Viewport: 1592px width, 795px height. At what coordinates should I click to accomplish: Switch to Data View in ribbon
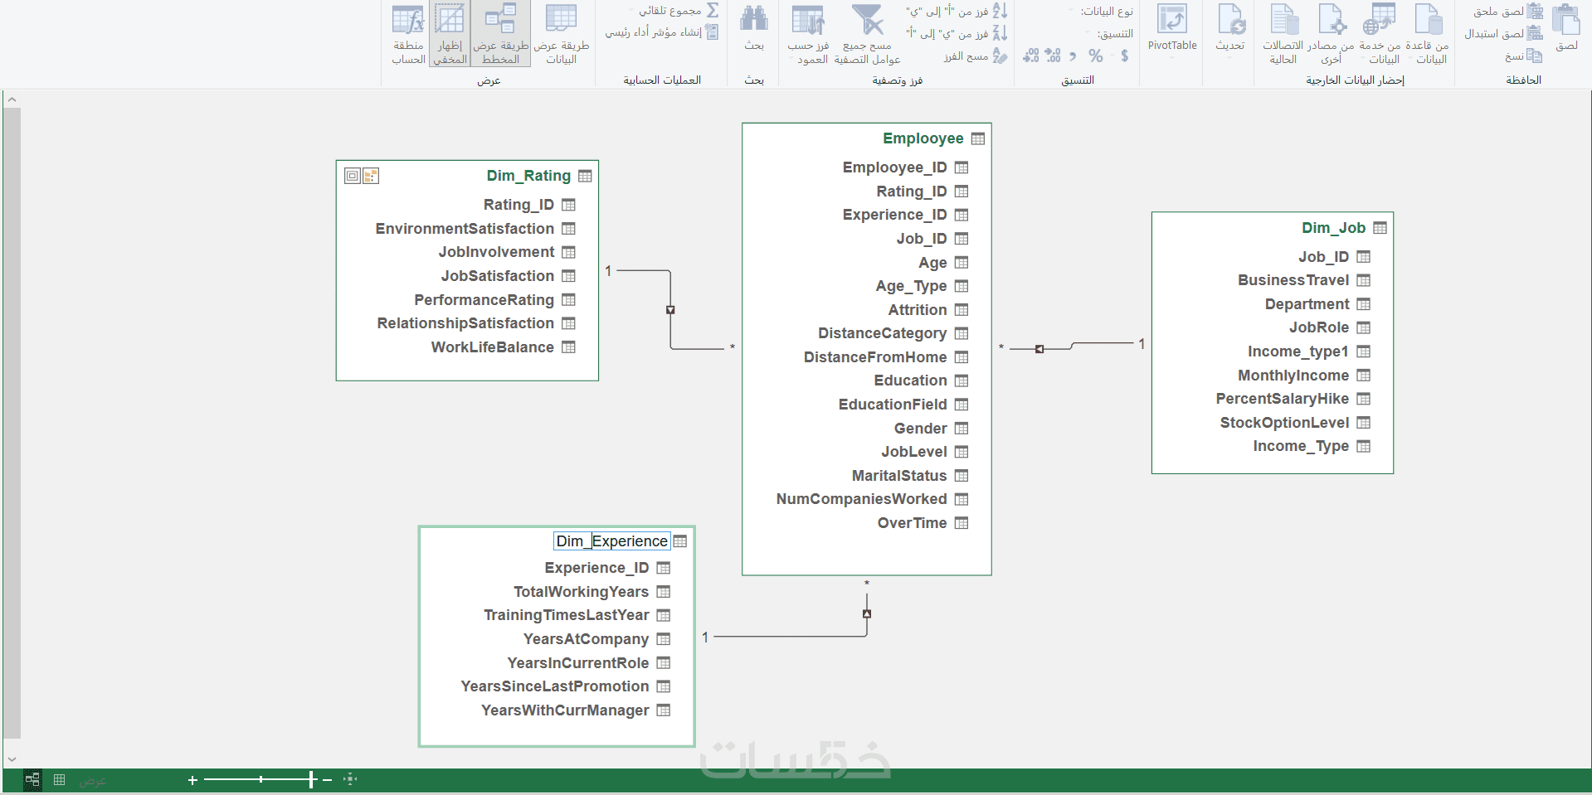point(561,35)
